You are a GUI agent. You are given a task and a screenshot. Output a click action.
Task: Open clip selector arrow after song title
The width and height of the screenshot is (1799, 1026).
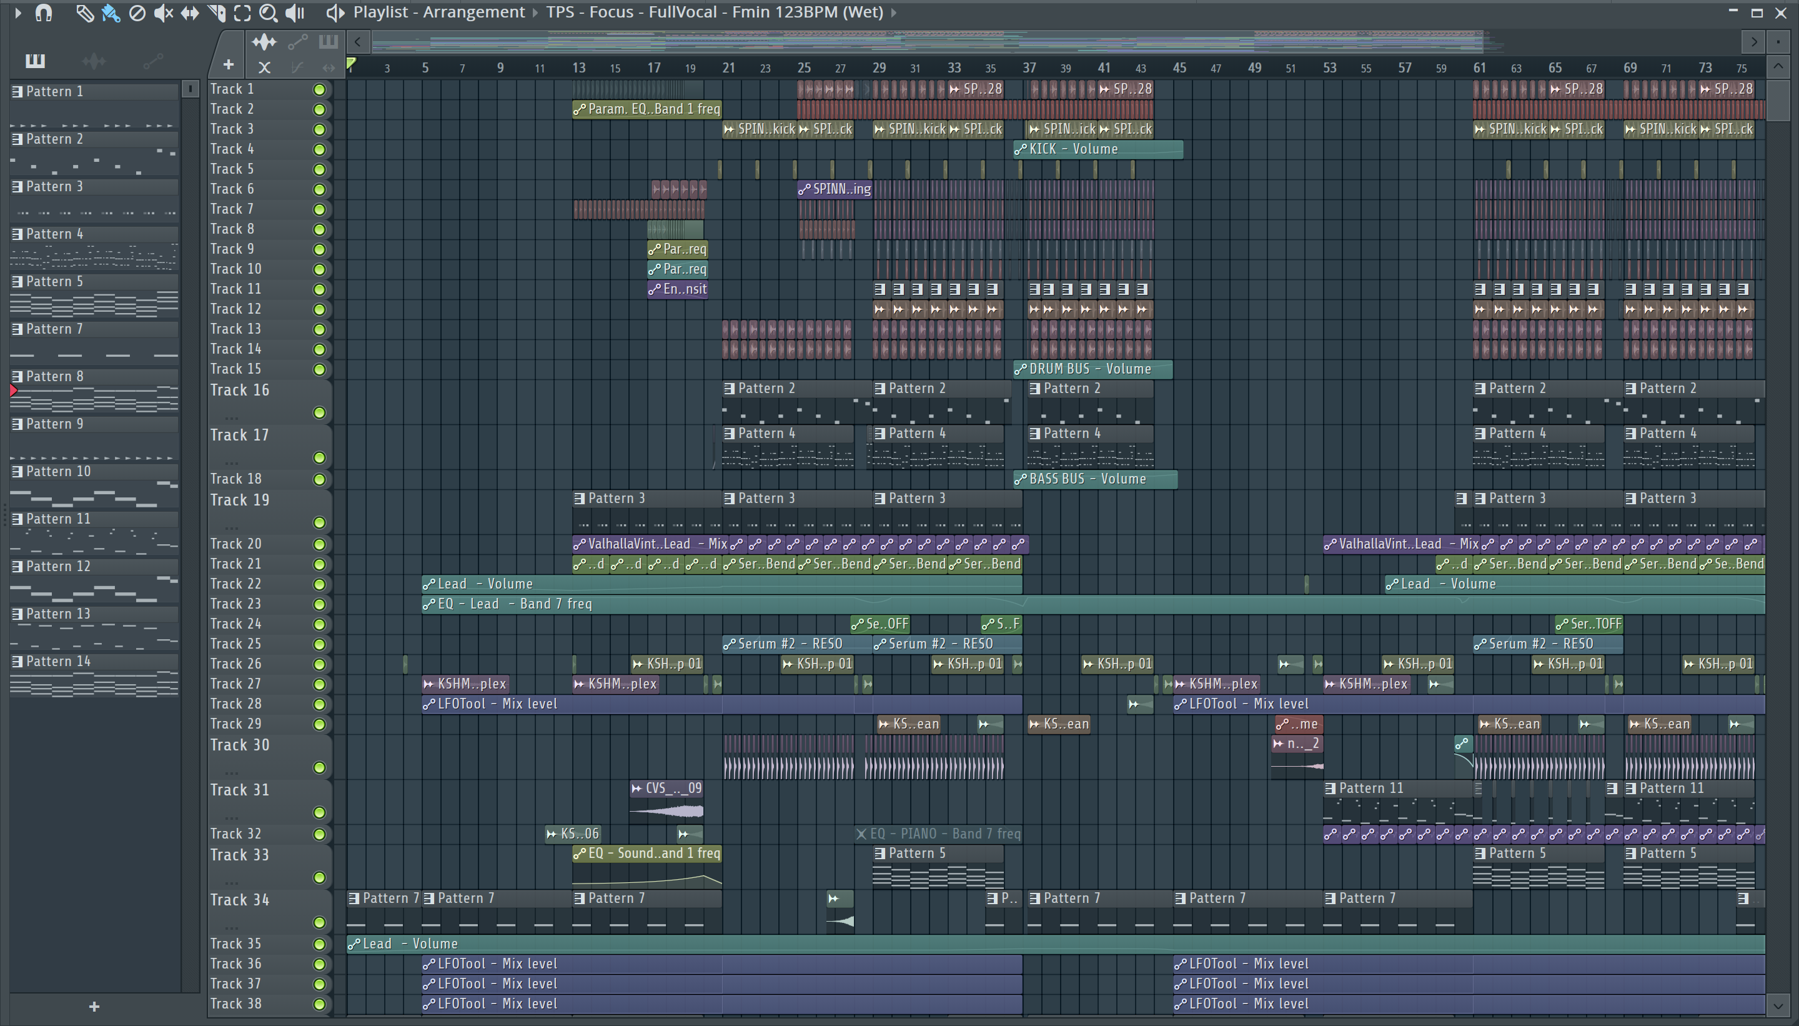894,12
